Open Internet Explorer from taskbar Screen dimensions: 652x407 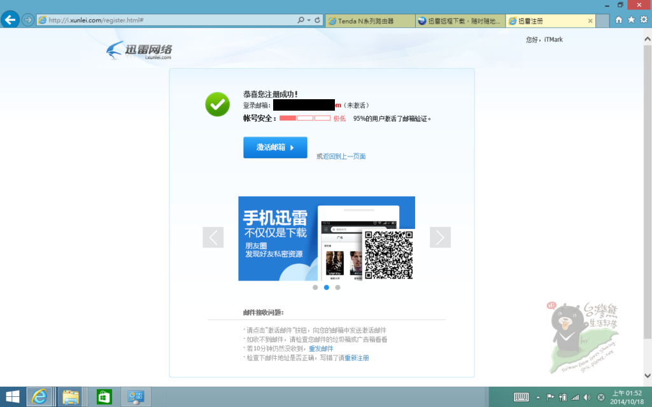[39, 397]
